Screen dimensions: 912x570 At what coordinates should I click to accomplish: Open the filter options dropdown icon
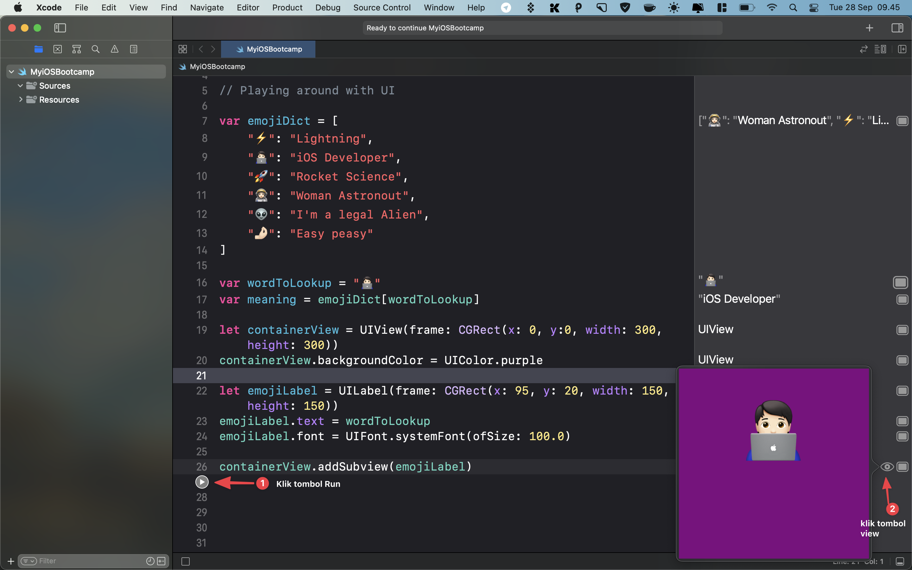[x=28, y=561]
